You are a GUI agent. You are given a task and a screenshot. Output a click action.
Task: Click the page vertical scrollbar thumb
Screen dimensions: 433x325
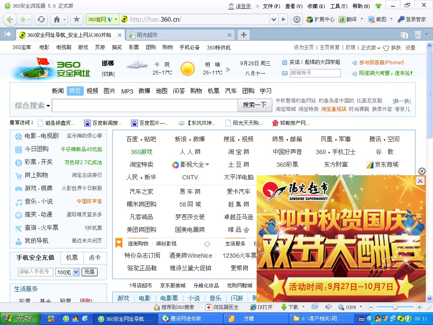tap(429, 94)
